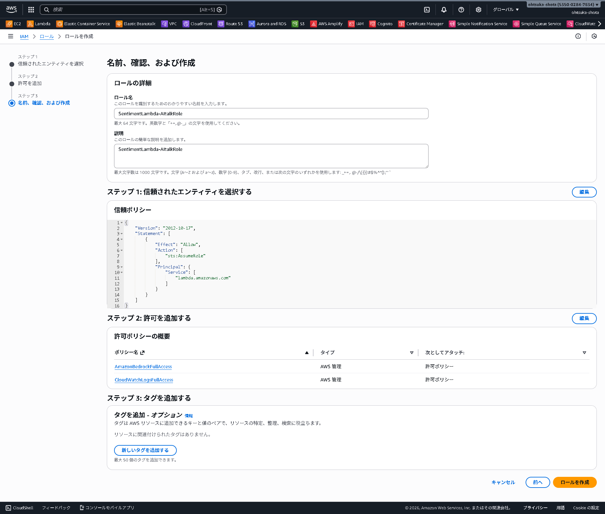Open the notifications bell
The height and width of the screenshot is (514, 605).
[444, 9]
